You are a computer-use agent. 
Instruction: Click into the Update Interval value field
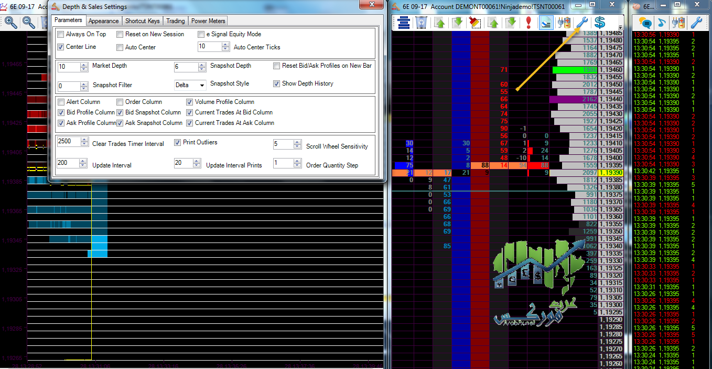[69, 163]
